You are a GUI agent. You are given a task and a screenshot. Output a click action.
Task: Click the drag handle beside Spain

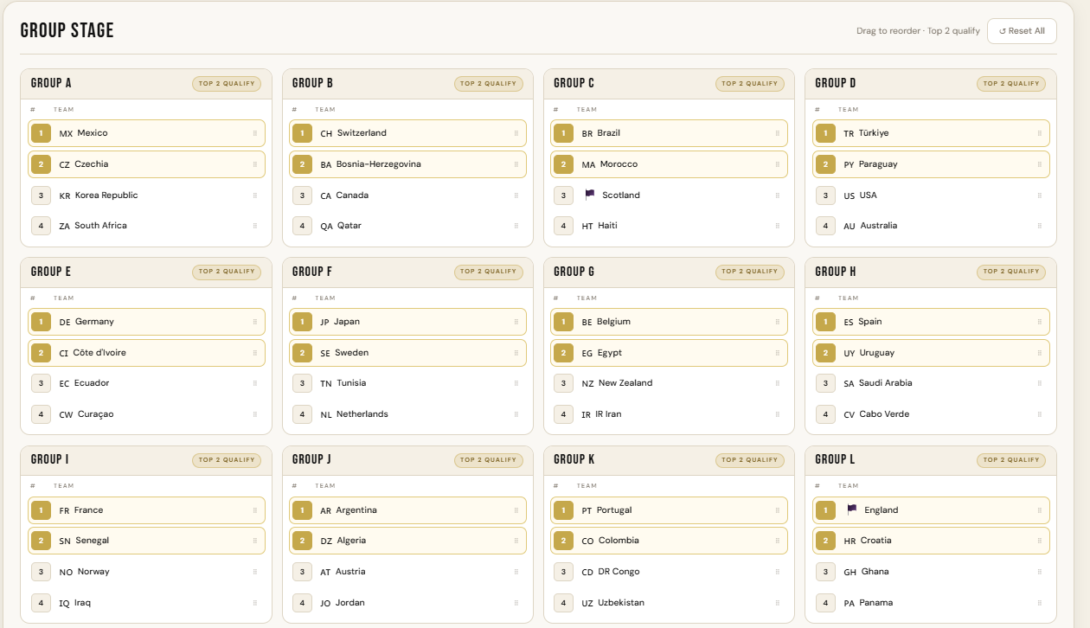[x=1040, y=322]
